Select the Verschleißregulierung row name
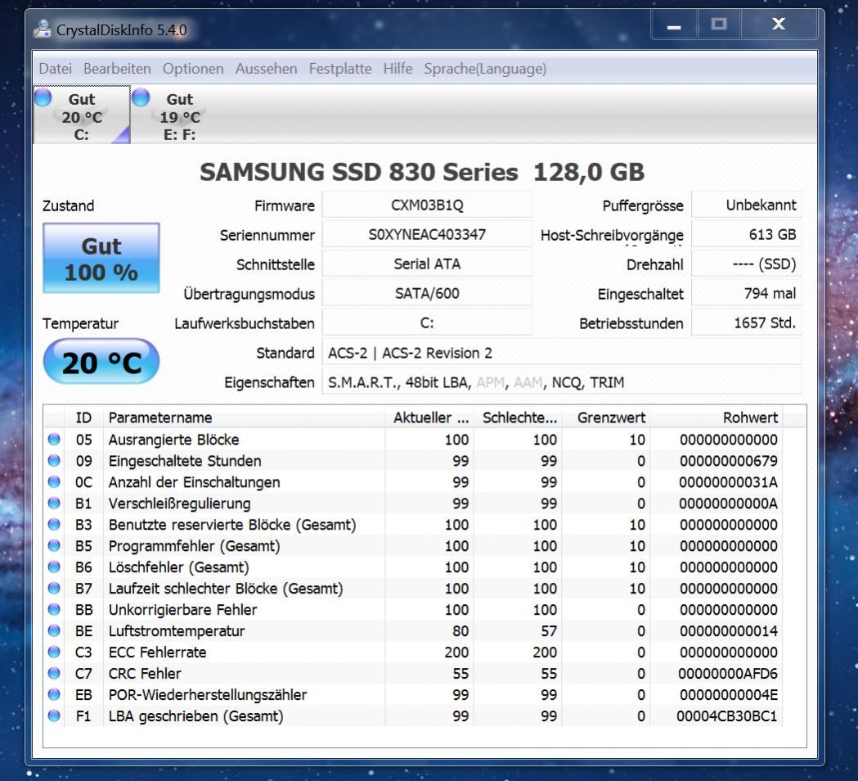The height and width of the screenshot is (781, 858). (x=179, y=503)
